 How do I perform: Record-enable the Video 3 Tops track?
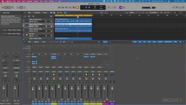click(x=35, y=31)
